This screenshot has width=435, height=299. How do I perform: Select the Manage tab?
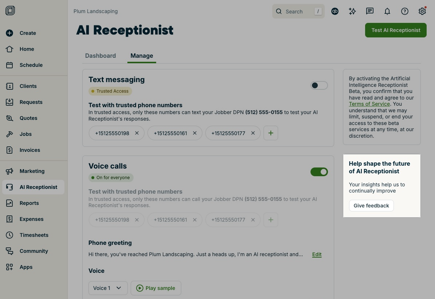142,56
